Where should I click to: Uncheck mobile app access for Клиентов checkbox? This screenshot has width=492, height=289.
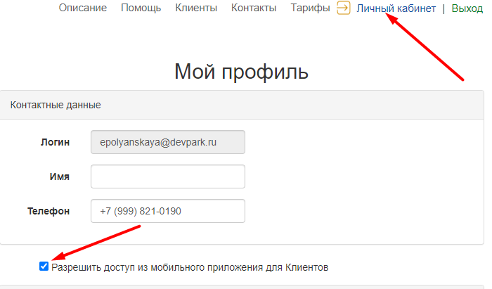click(44, 266)
